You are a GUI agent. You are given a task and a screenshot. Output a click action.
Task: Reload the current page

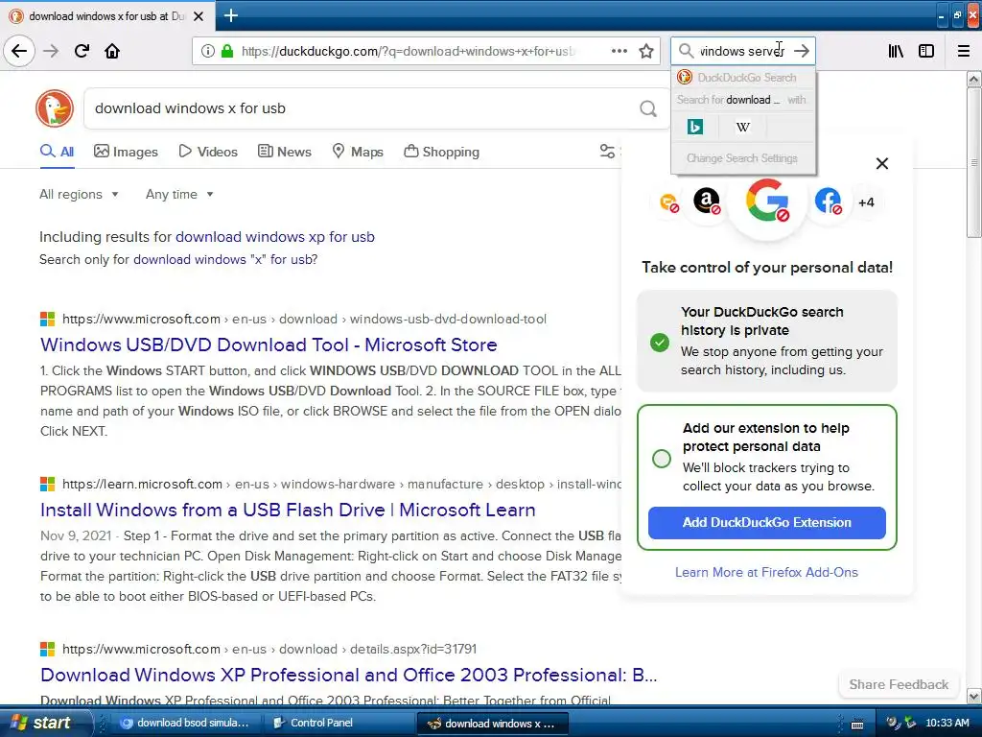click(82, 51)
